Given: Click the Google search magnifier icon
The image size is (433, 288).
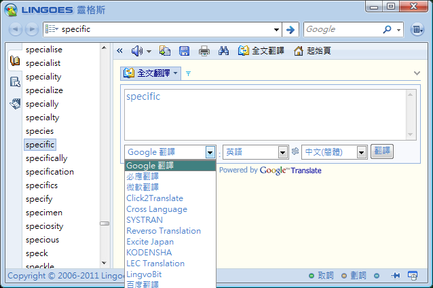Looking at the screenshot, I should click(x=387, y=29).
